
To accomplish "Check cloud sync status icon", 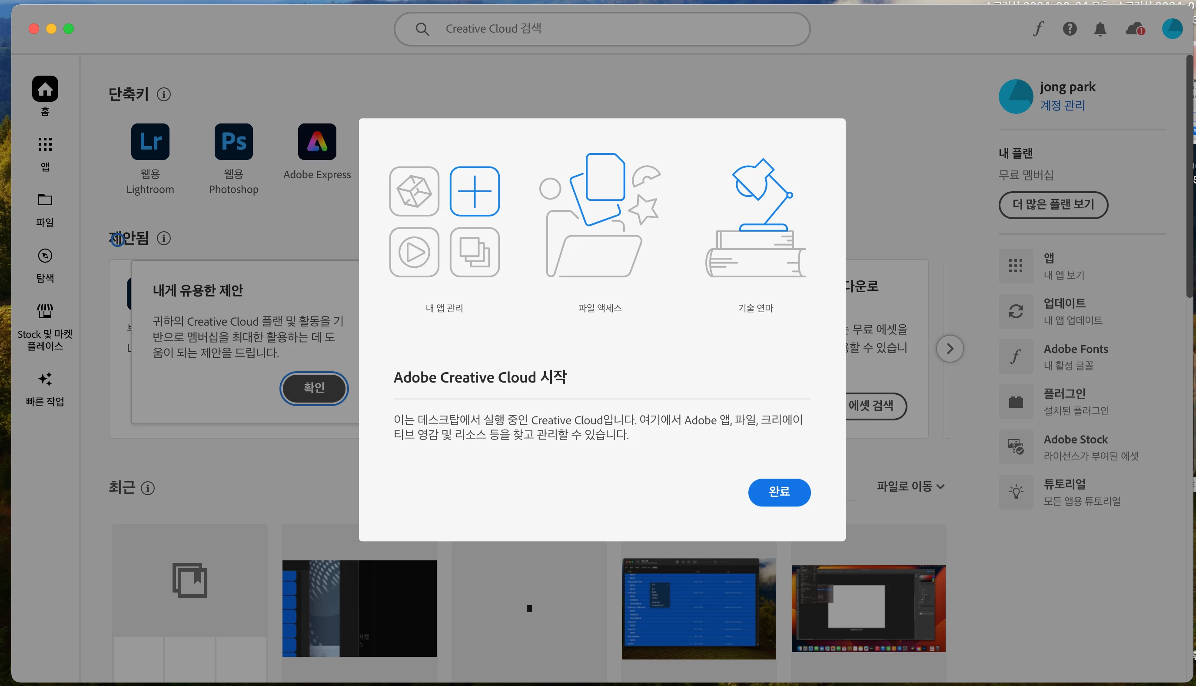I will (x=1134, y=29).
